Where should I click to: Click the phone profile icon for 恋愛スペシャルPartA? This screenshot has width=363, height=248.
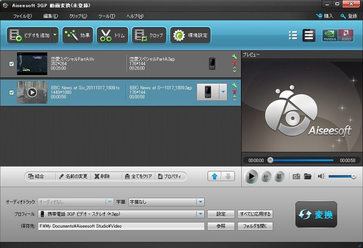[x=212, y=63]
